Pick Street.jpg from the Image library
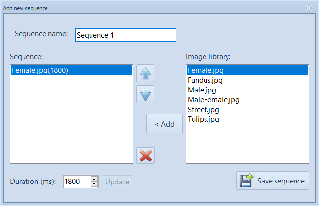The image size is (319, 206). click(203, 110)
